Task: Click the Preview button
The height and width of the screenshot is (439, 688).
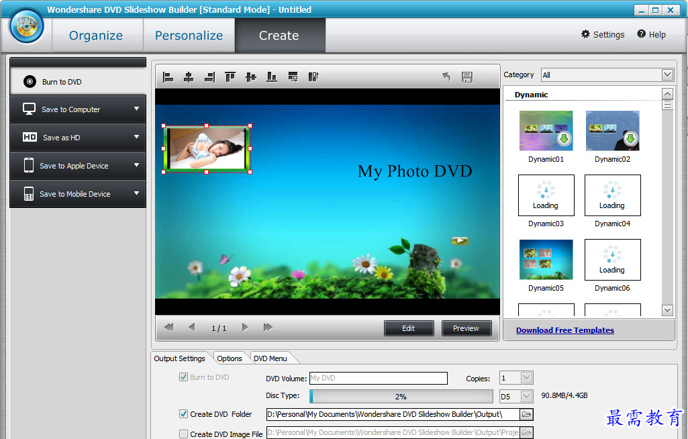Action: [466, 328]
